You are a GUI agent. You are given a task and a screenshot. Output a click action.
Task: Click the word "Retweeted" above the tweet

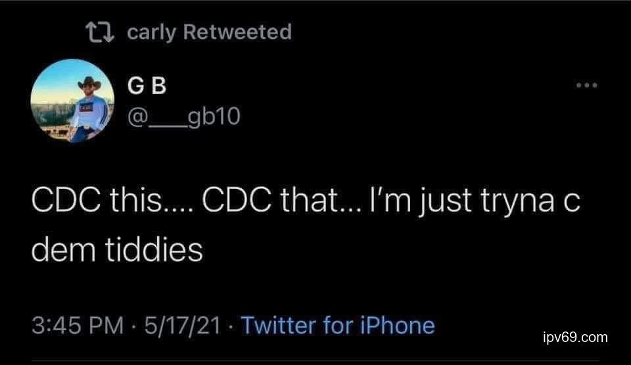[237, 32]
